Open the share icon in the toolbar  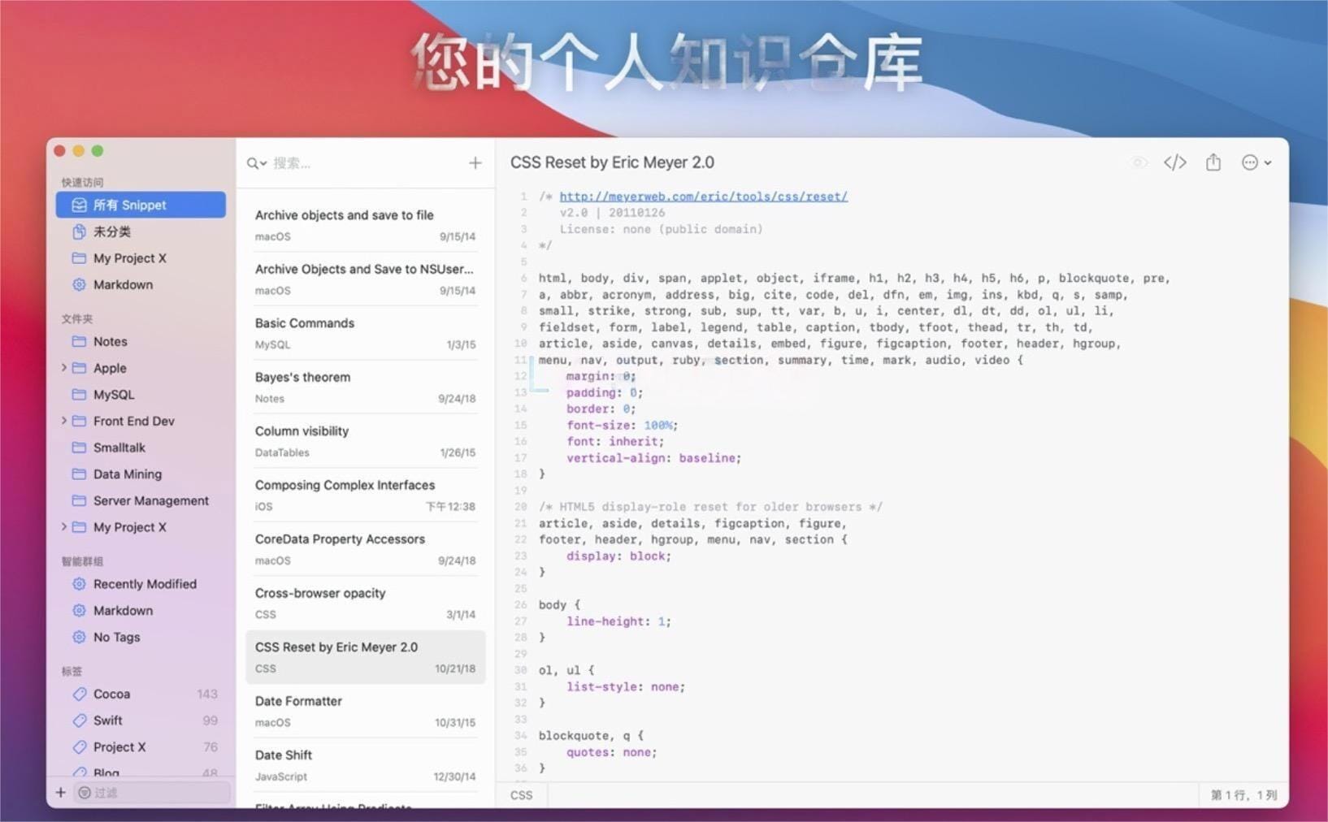click(x=1213, y=162)
